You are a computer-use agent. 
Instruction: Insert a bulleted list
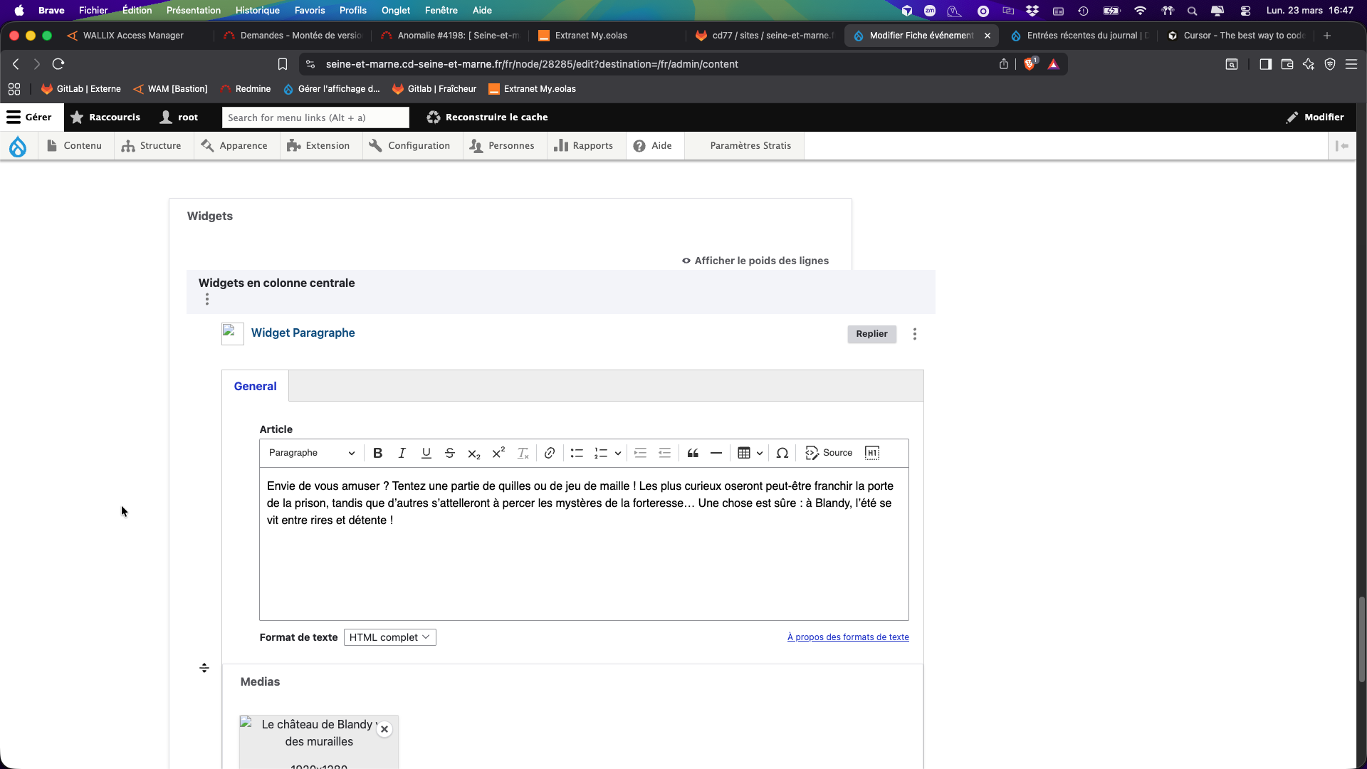click(577, 453)
